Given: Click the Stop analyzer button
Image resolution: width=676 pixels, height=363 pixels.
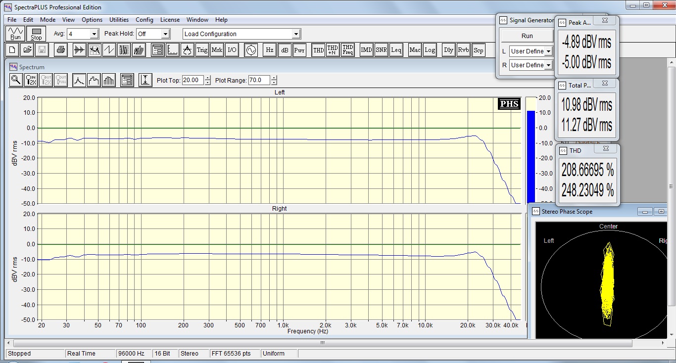Looking at the screenshot, I should point(36,34).
